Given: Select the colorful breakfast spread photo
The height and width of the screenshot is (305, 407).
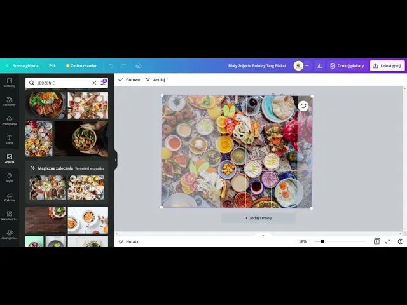Looking at the screenshot, I should [39, 139].
